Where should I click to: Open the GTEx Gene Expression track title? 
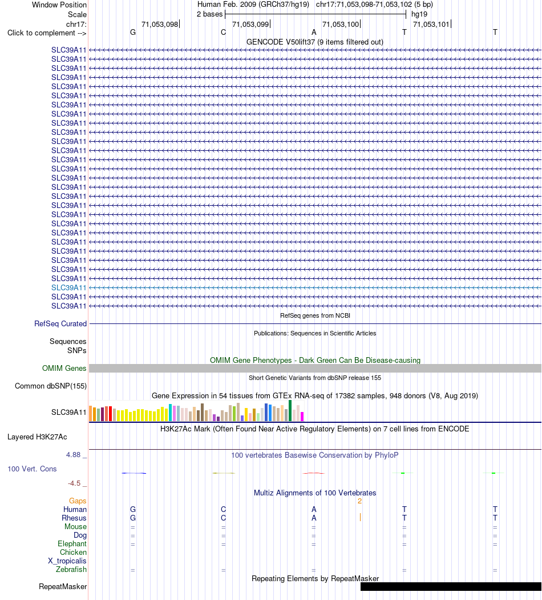tap(315, 395)
